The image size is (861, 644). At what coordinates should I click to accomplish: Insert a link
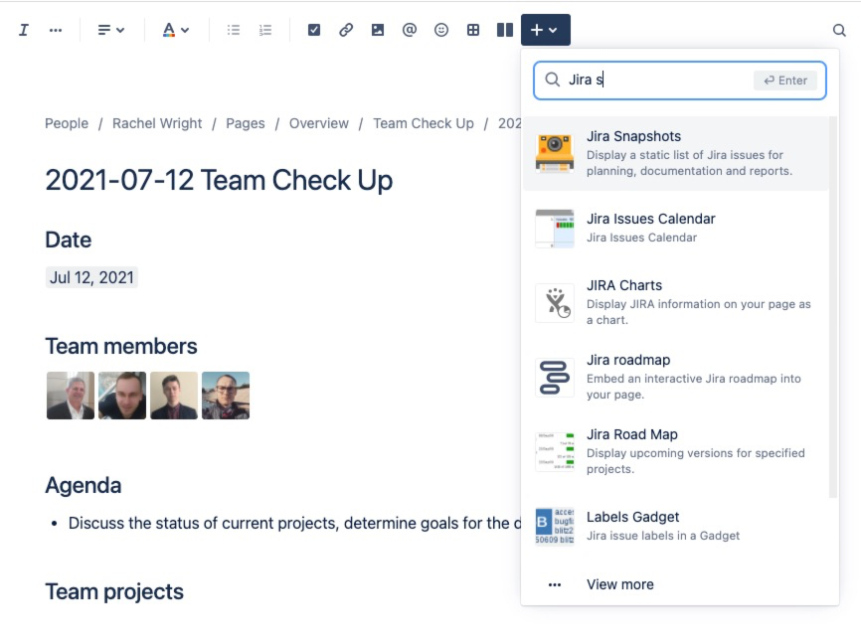point(346,30)
